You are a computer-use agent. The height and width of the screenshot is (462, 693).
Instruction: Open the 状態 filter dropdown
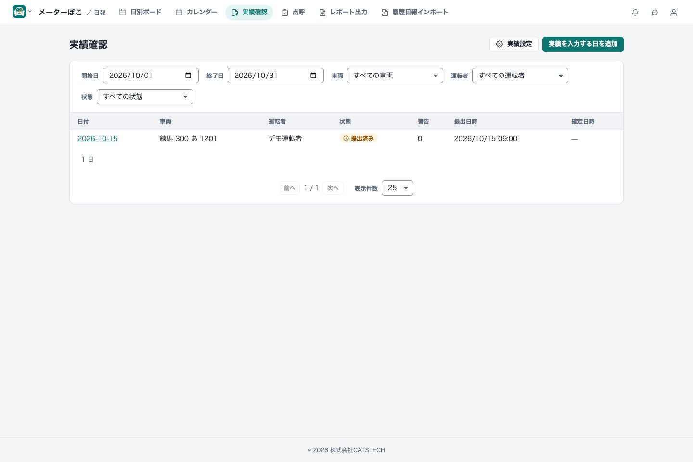point(145,97)
